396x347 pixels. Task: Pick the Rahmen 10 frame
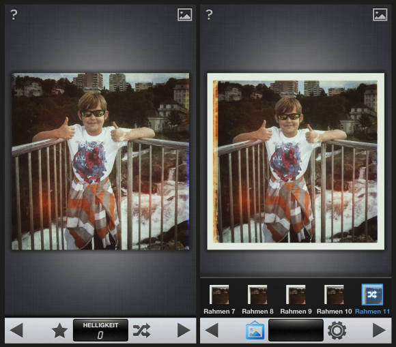334,295
